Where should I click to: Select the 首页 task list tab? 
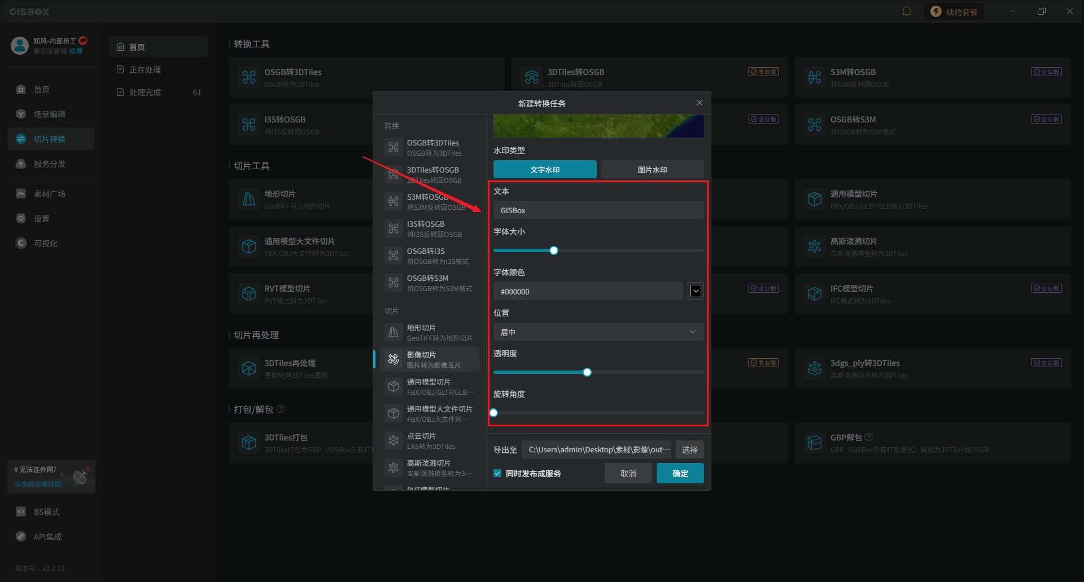coord(159,47)
